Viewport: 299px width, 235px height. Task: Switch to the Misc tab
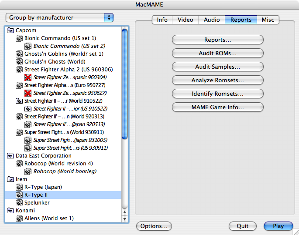coord(268,20)
